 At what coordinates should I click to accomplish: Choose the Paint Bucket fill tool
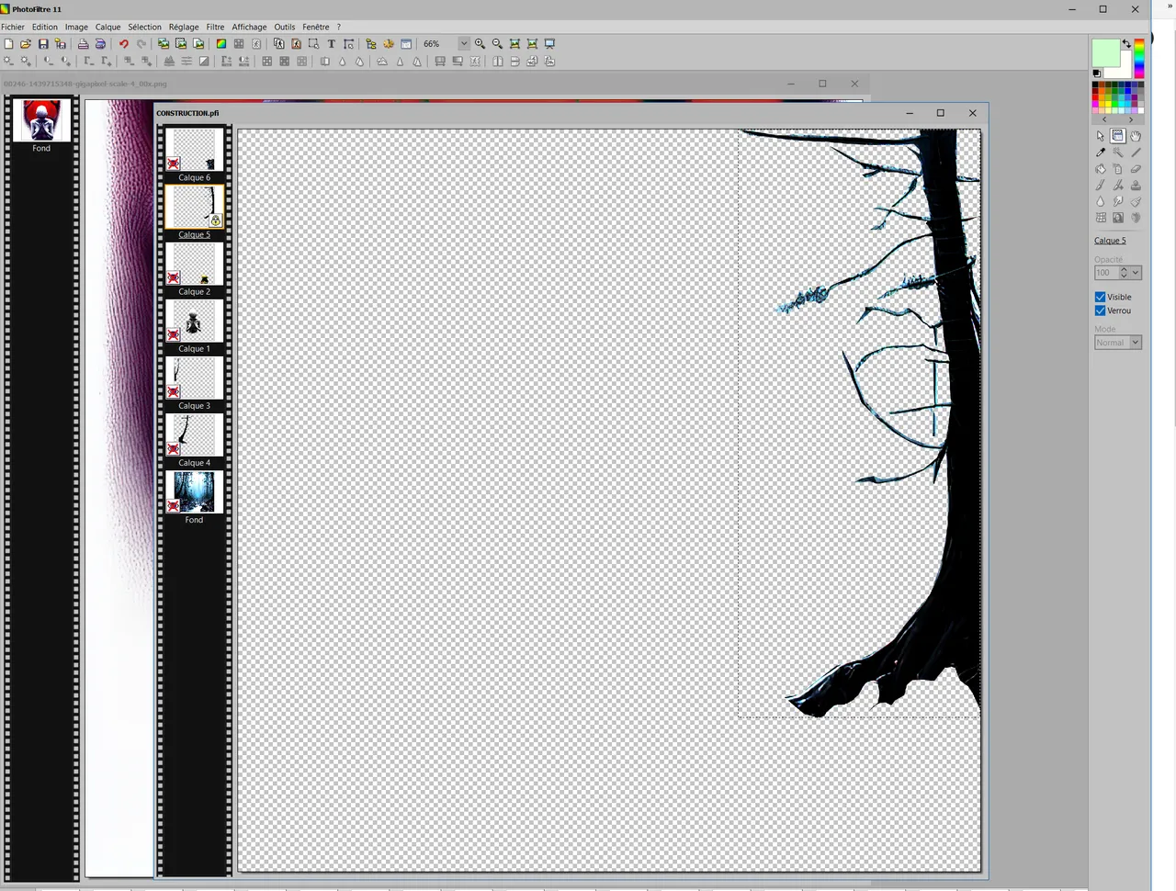pos(1101,169)
